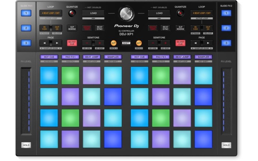The image size is (258, 161).
Task: Tap button 2 in the SLIDE FX2 section
Action: click(226, 28)
